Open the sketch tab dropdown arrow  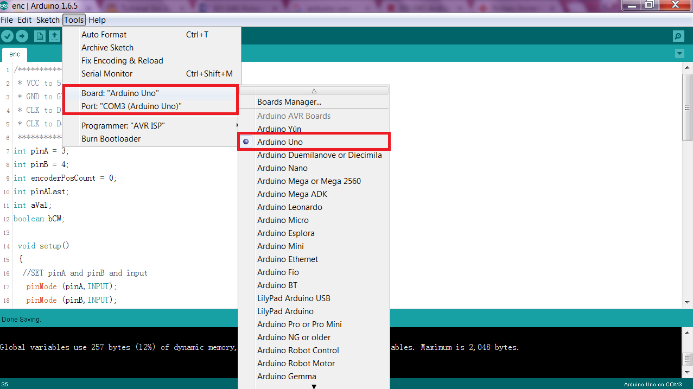click(679, 53)
